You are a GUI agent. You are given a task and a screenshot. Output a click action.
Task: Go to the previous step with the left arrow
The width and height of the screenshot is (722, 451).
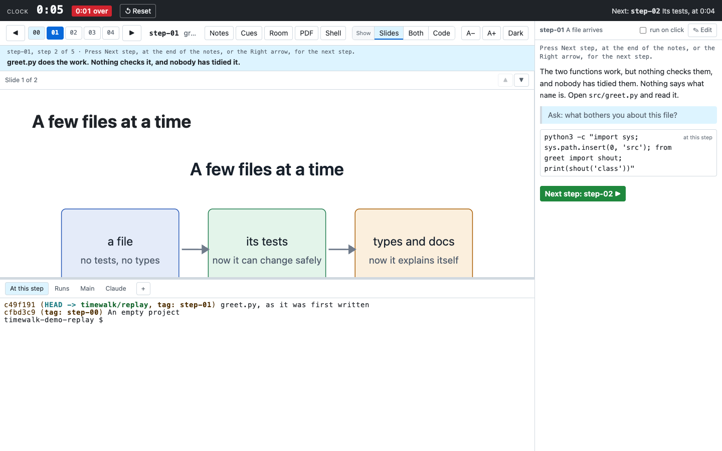pyautogui.click(x=16, y=33)
